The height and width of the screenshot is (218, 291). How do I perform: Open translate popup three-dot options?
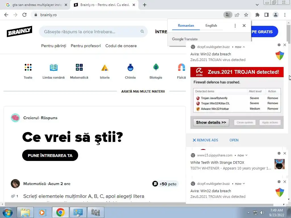(x=235, y=26)
